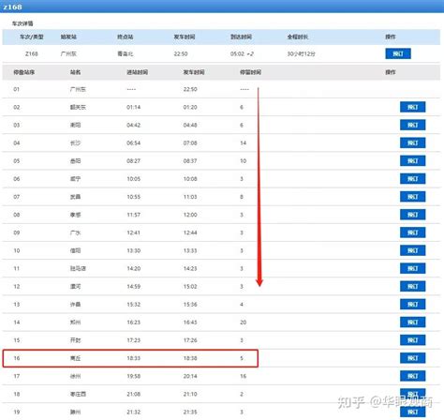
Task: Click 预订 for 咸宁 row 06
Action: 412,179
